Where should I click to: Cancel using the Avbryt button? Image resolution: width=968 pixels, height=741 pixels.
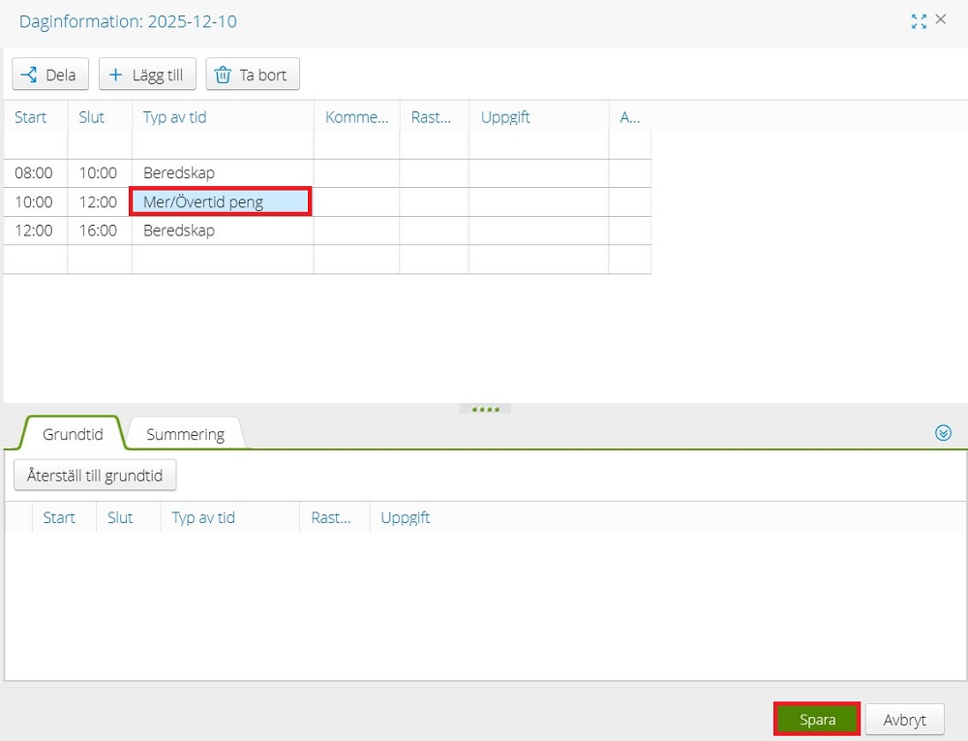click(904, 720)
